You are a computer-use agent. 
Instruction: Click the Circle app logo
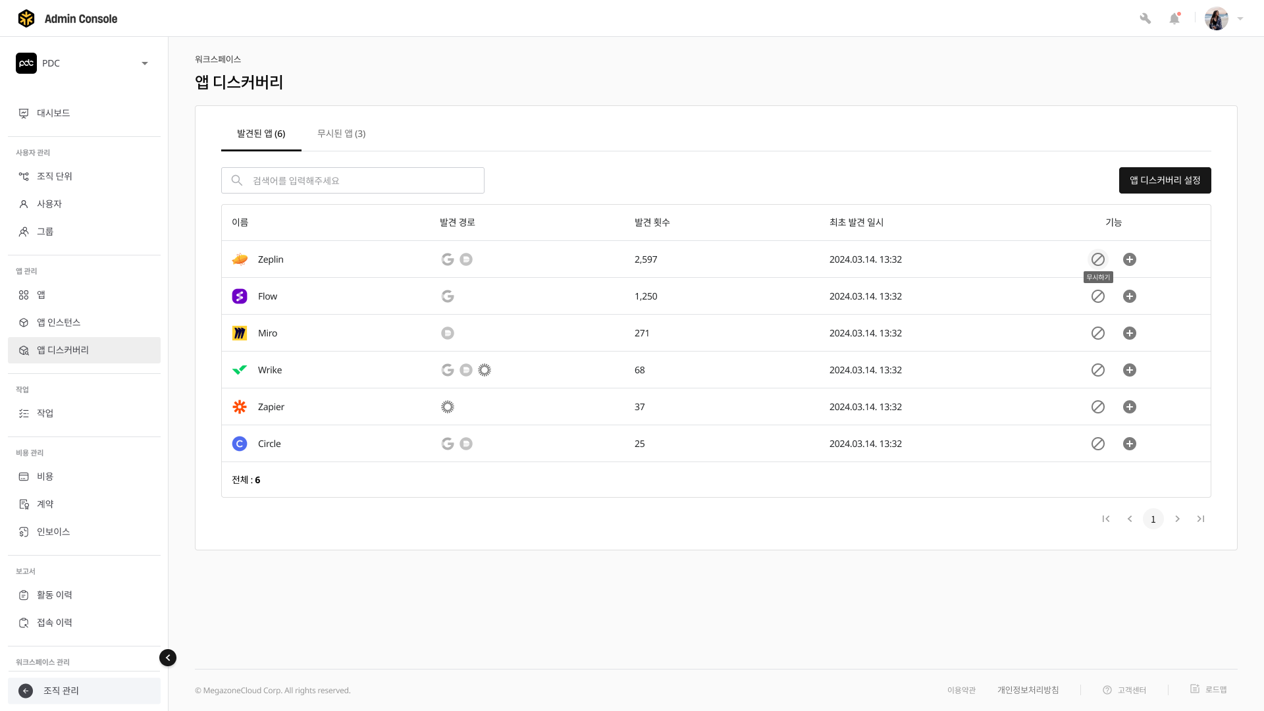(240, 444)
